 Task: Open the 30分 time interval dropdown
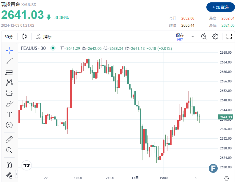tap(9, 37)
